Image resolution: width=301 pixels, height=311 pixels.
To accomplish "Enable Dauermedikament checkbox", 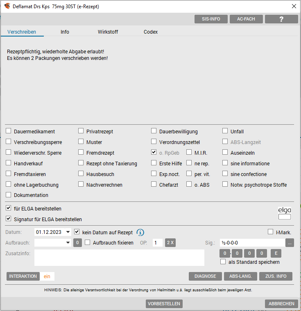I will pyautogui.click(x=8, y=131).
